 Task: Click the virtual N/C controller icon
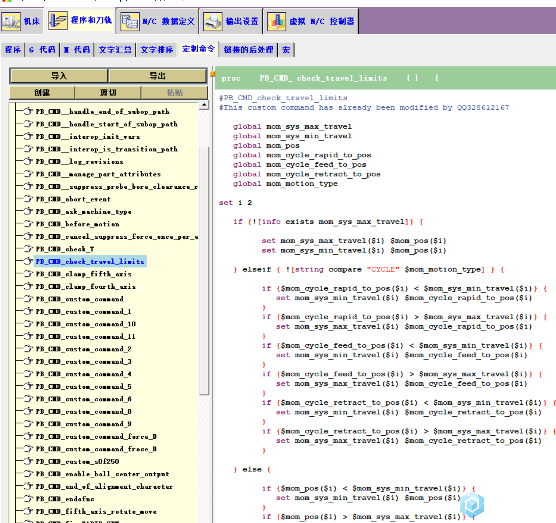[276, 21]
